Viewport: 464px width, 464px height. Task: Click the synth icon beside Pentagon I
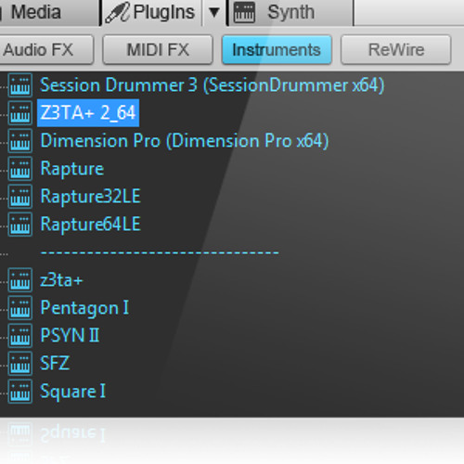[x=20, y=308]
